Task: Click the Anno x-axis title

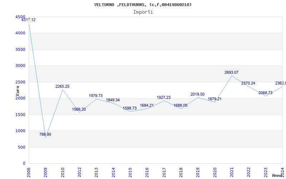Action: coord(277,175)
